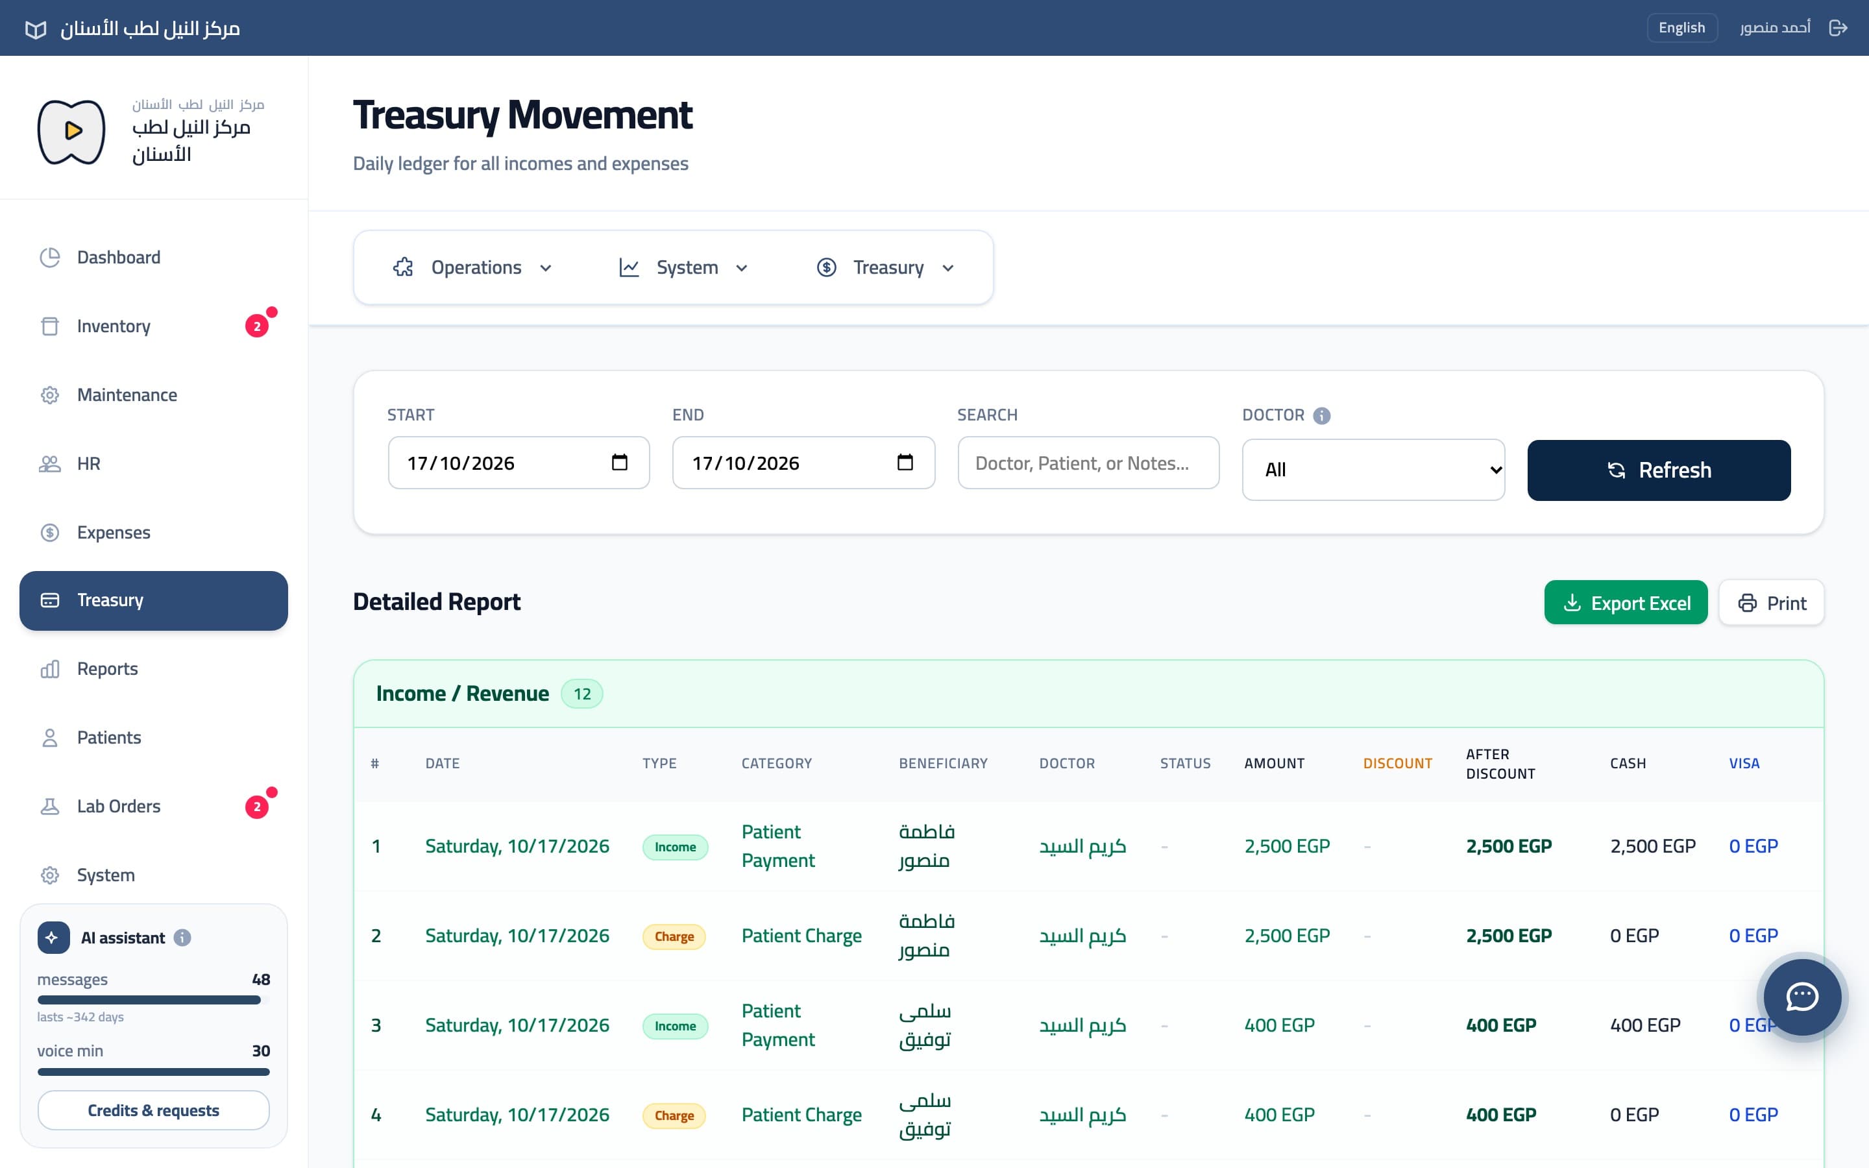The height and width of the screenshot is (1168, 1869).
Task: Click the Income badge in row 1
Action: click(x=675, y=847)
